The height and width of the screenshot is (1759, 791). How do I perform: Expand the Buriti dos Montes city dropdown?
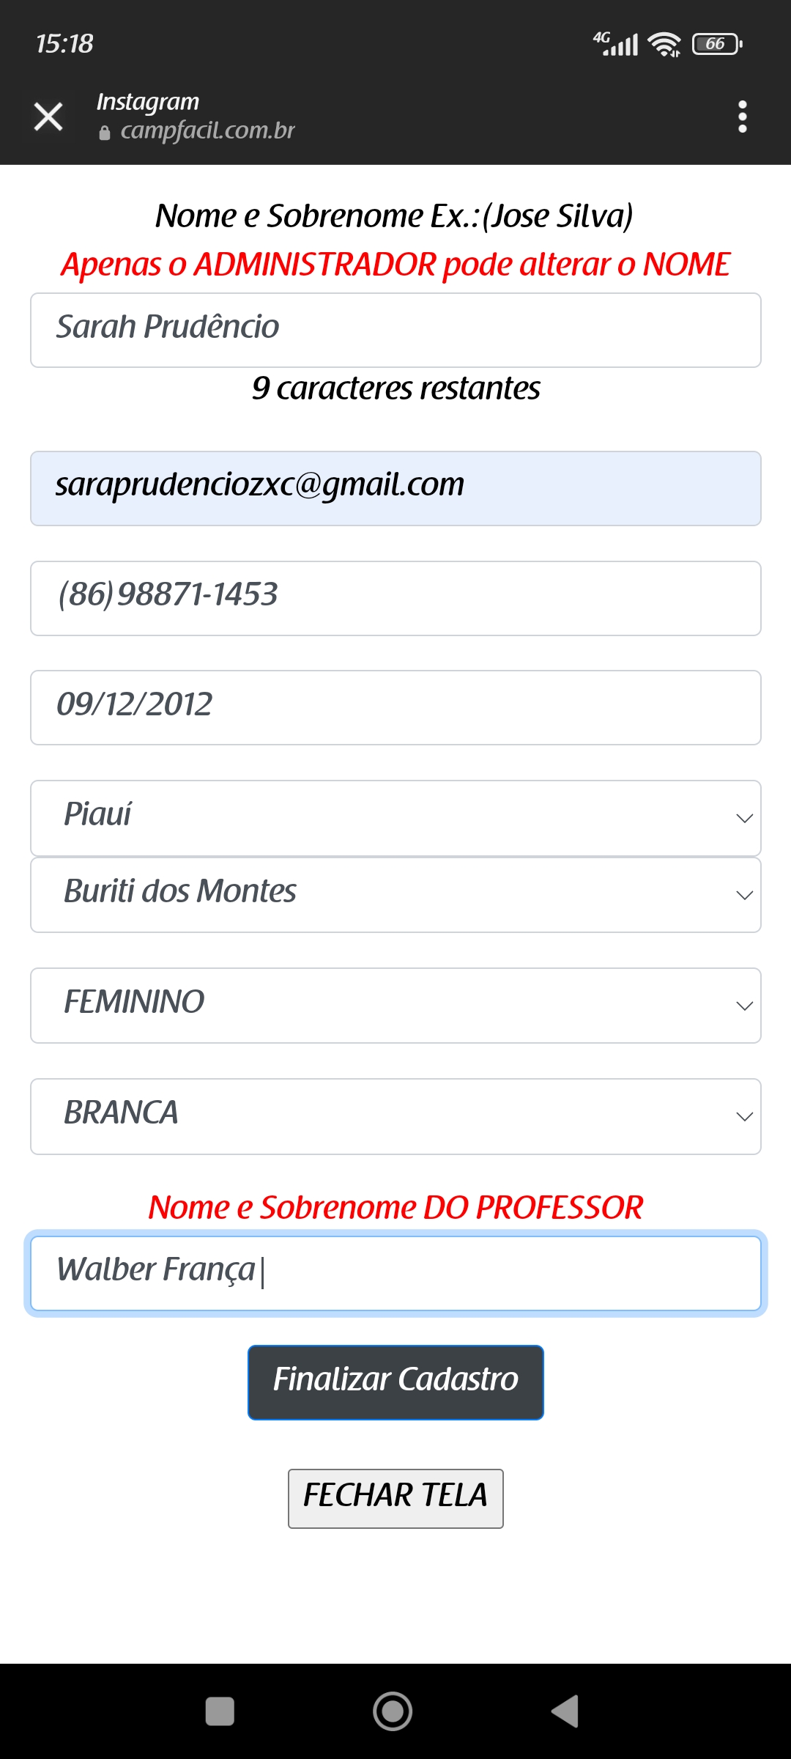[395, 895]
